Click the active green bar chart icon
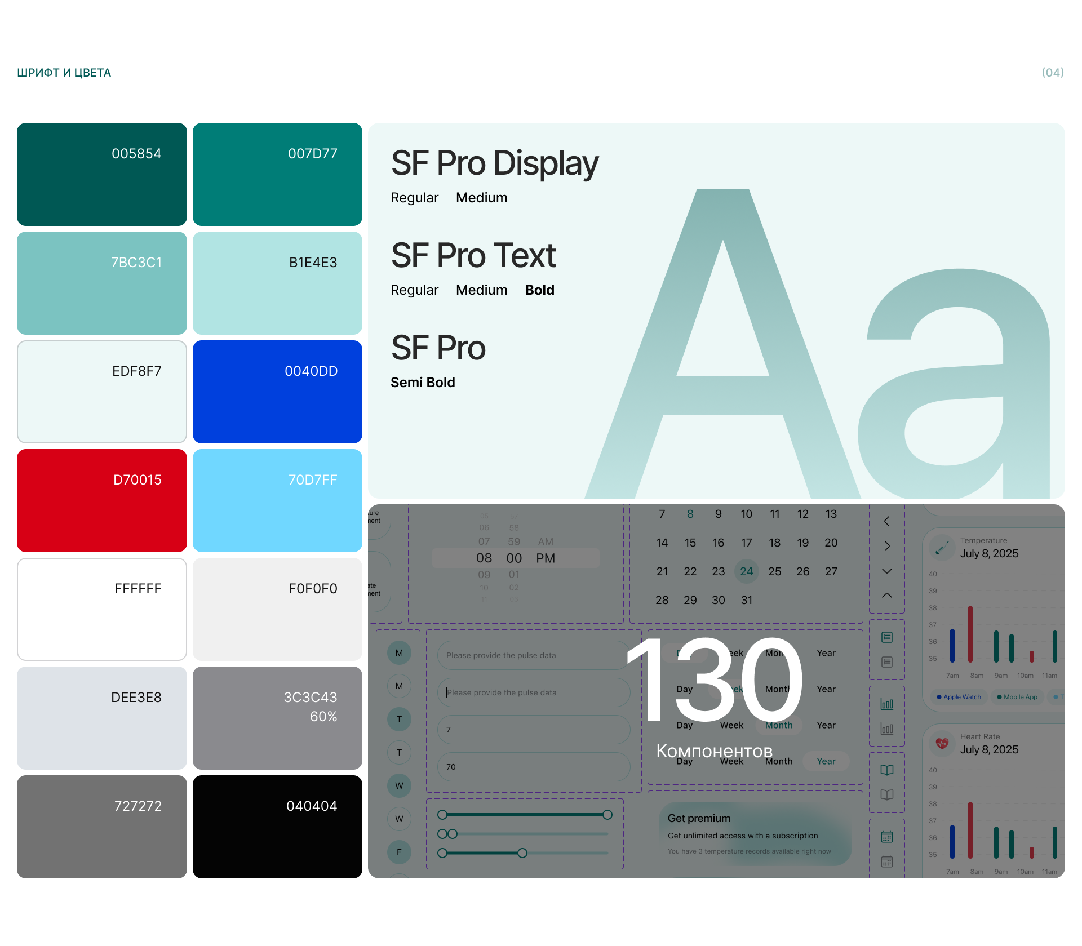1082x946 pixels. point(887,704)
